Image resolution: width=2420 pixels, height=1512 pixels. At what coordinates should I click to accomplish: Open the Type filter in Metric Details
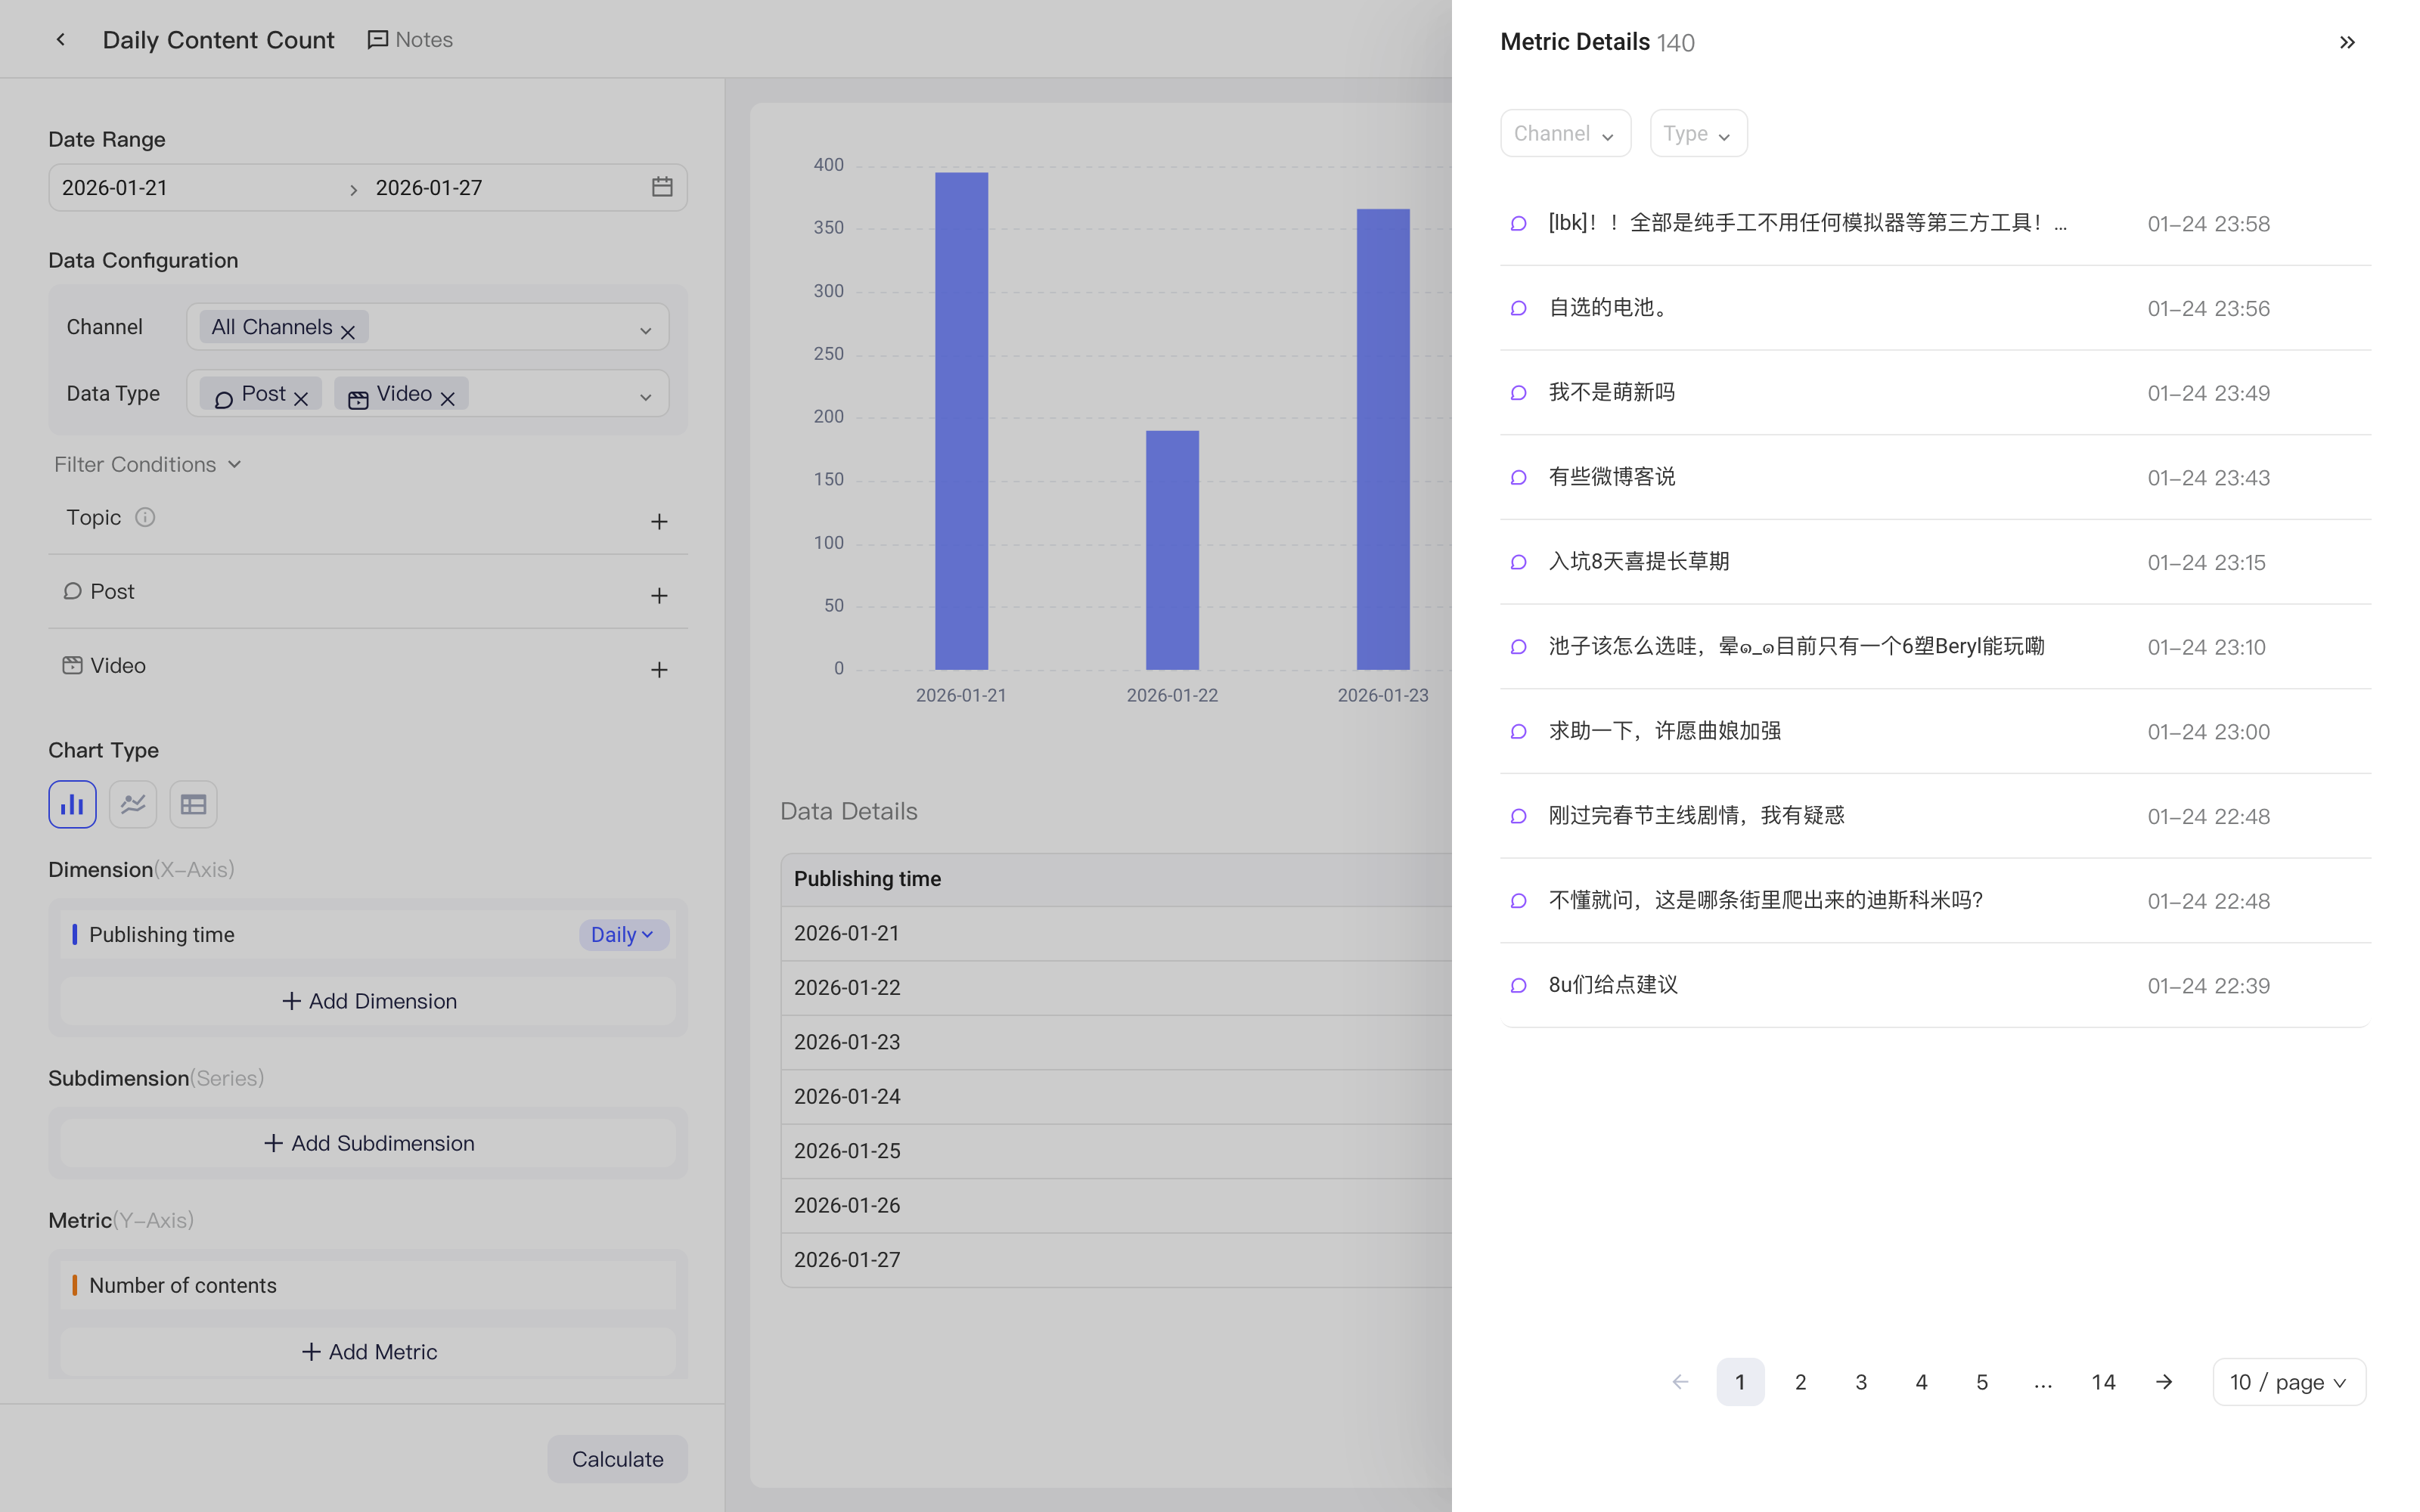pos(1698,133)
